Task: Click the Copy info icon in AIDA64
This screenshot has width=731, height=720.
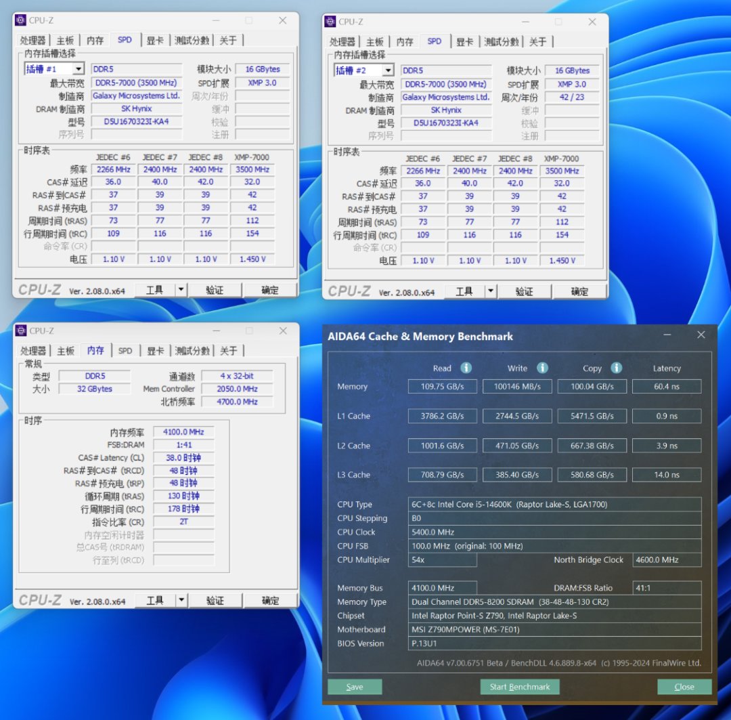Action: tap(617, 368)
